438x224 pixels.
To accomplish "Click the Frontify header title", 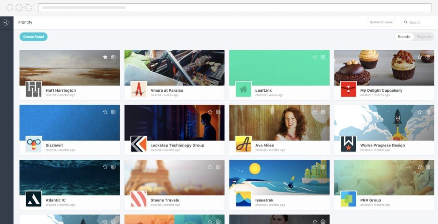I will click(25, 22).
